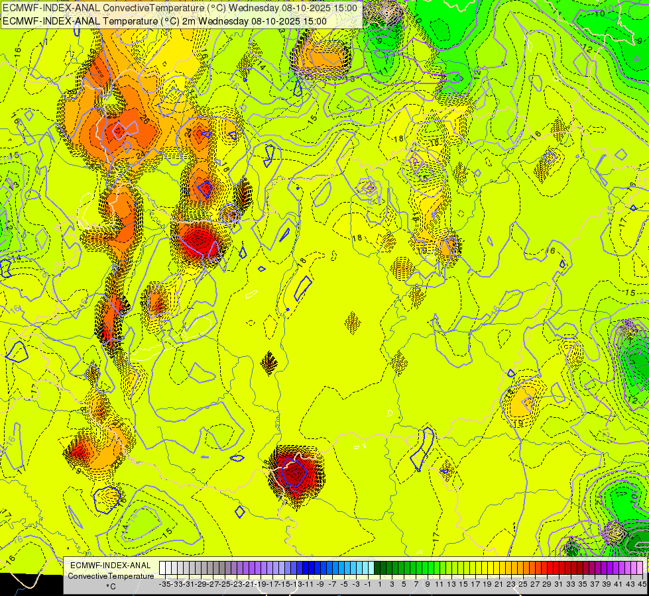Viewport: 649px width, 596px height.
Task: Click the '39' legend scale value
Action: point(607,584)
